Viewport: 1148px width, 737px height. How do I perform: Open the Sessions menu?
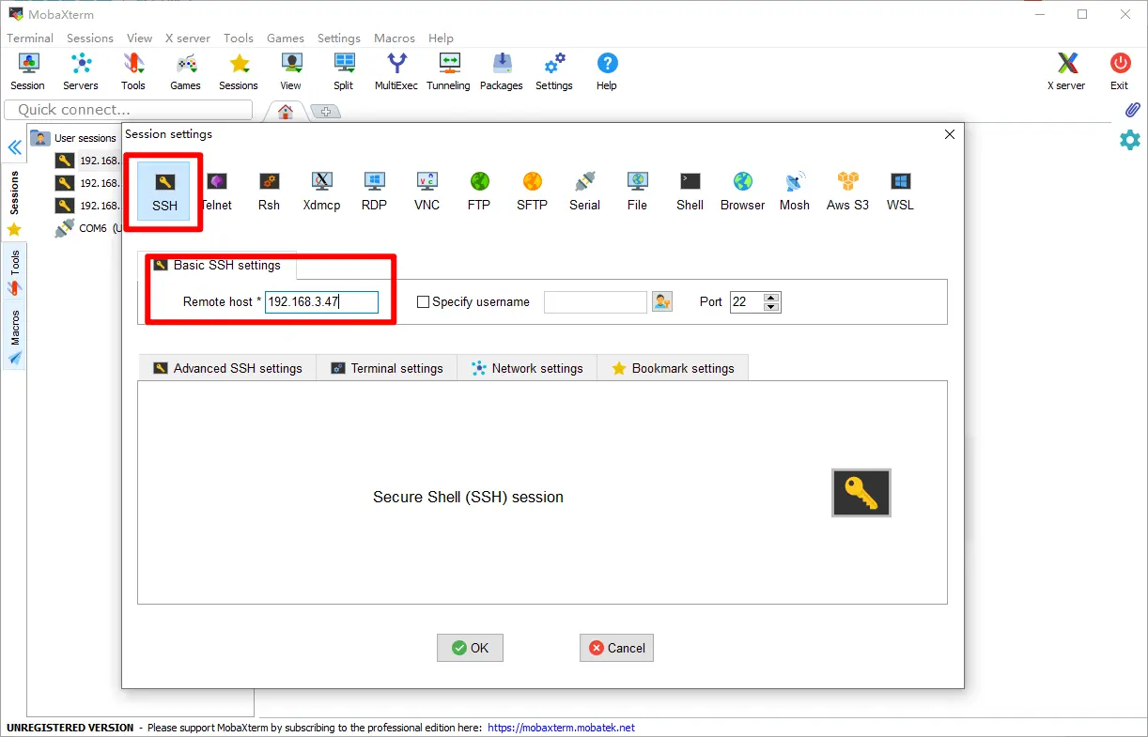(x=90, y=38)
